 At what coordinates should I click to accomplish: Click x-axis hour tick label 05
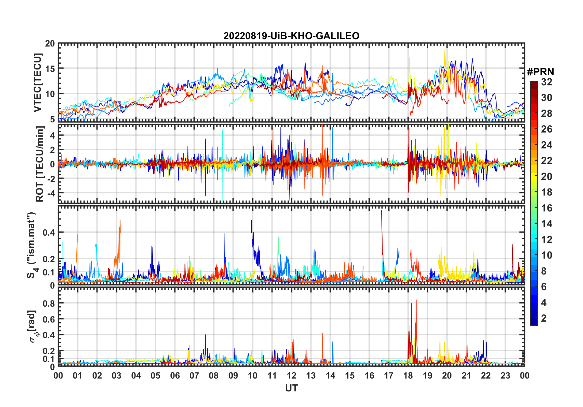(155, 375)
